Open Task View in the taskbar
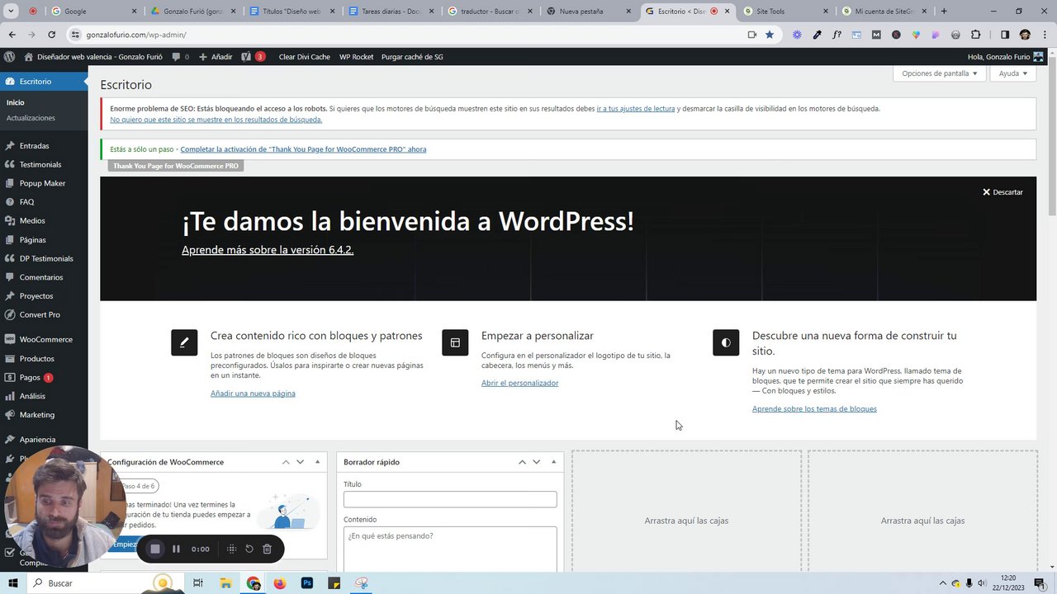The width and height of the screenshot is (1057, 594). point(197,583)
